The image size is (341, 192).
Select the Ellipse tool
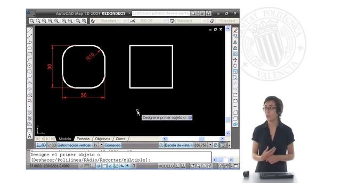tap(30, 83)
